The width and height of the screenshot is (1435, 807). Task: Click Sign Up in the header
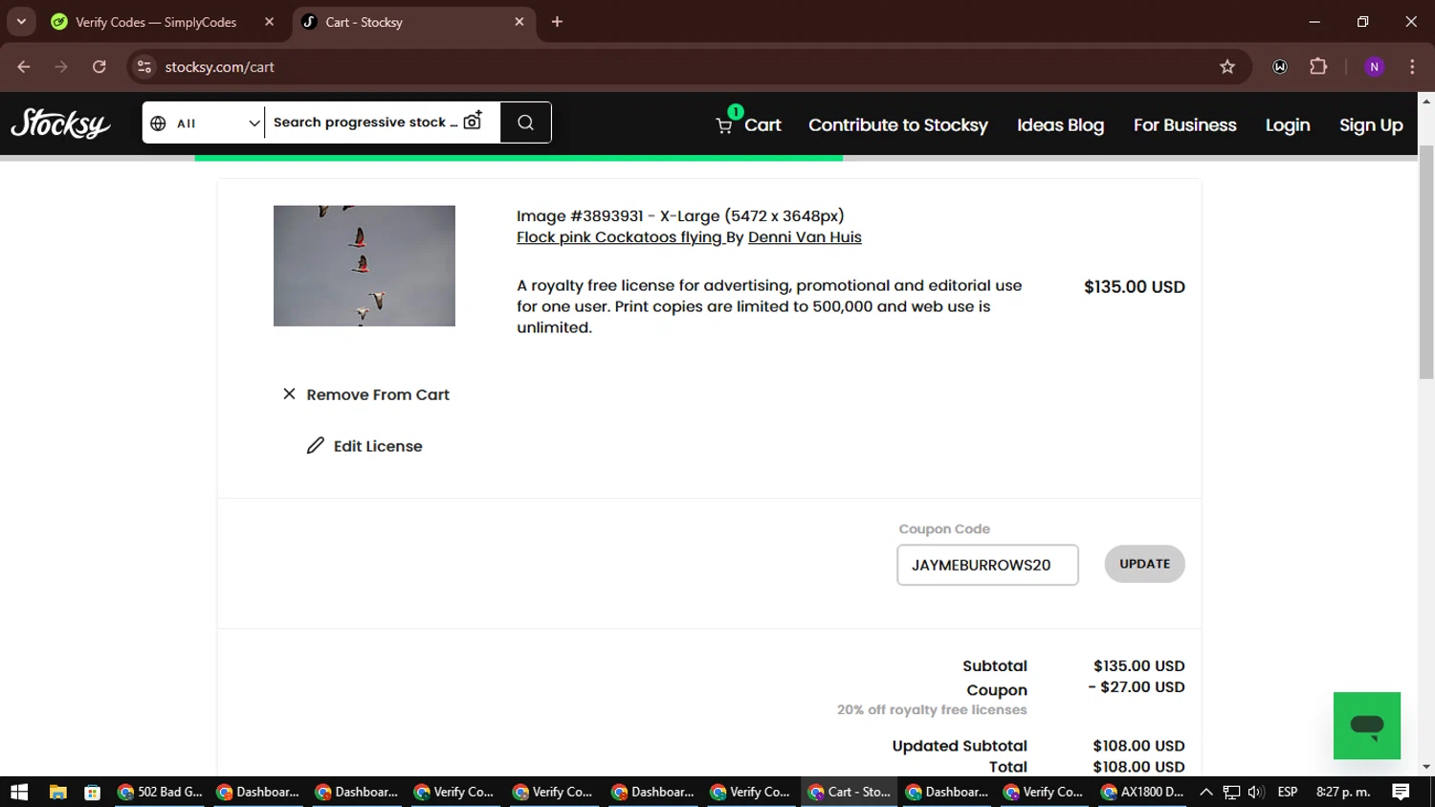tap(1371, 124)
